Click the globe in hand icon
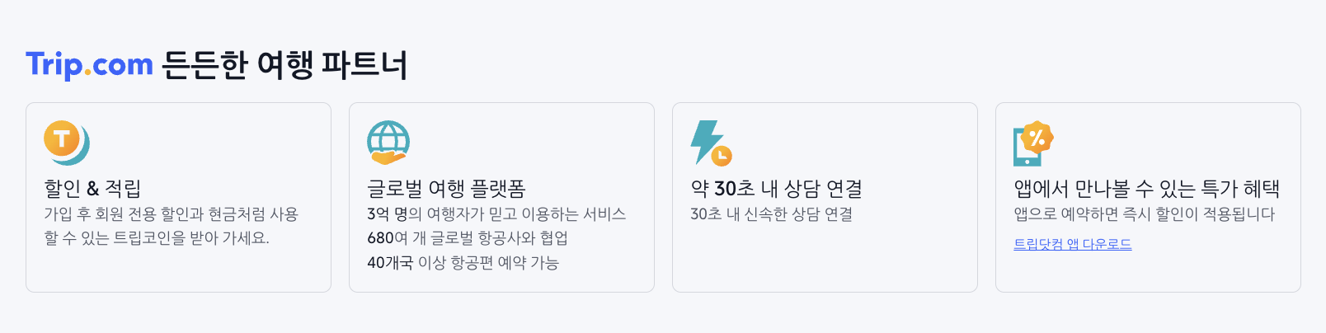The width and height of the screenshot is (1326, 333). (x=388, y=143)
